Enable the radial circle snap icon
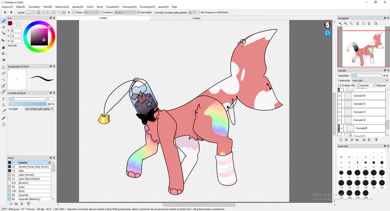 point(53,12)
